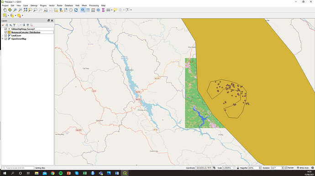The height and width of the screenshot is (176, 315).
Task: Click the Type to locate search field
Action: [x=18, y=168]
